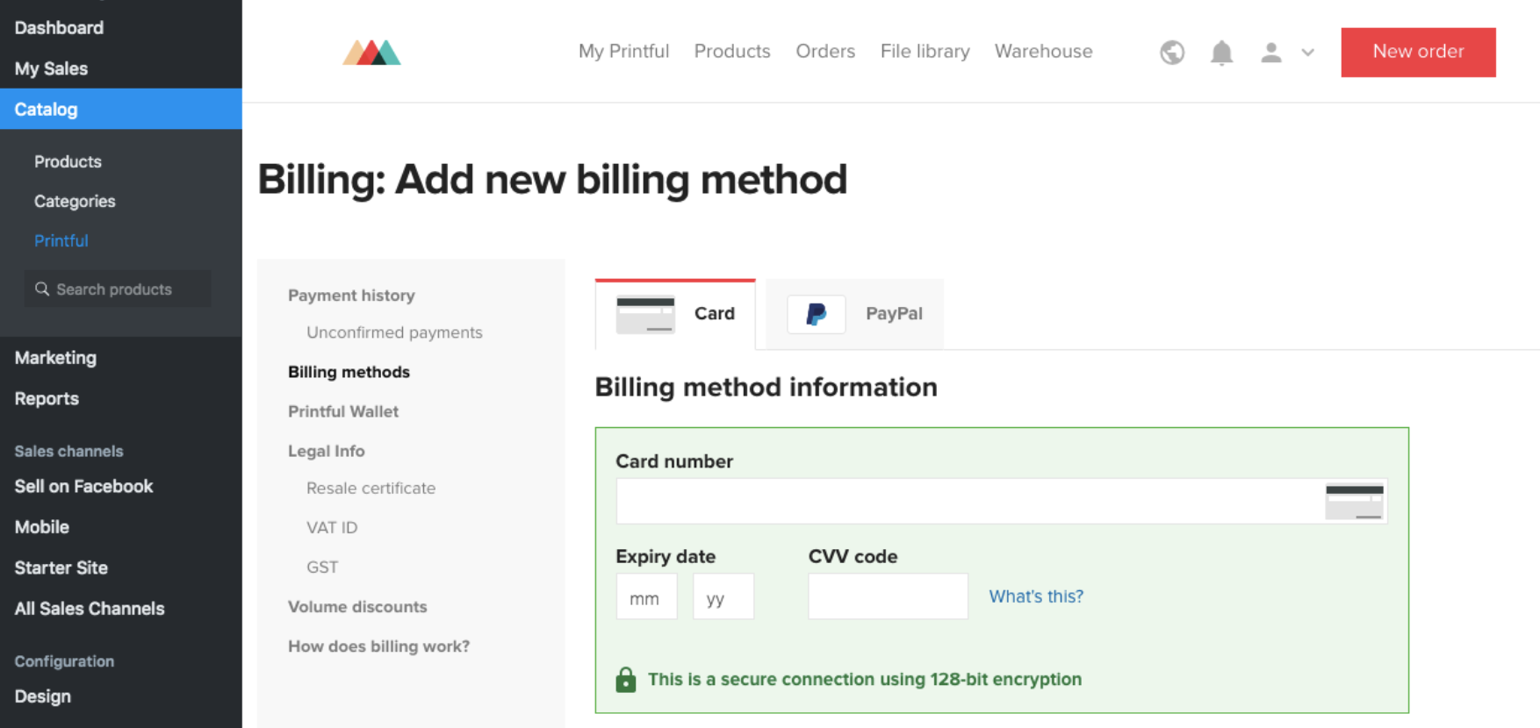This screenshot has height=728, width=1540.
Task: Open Starter Site in the sidebar
Action: (61, 567)
